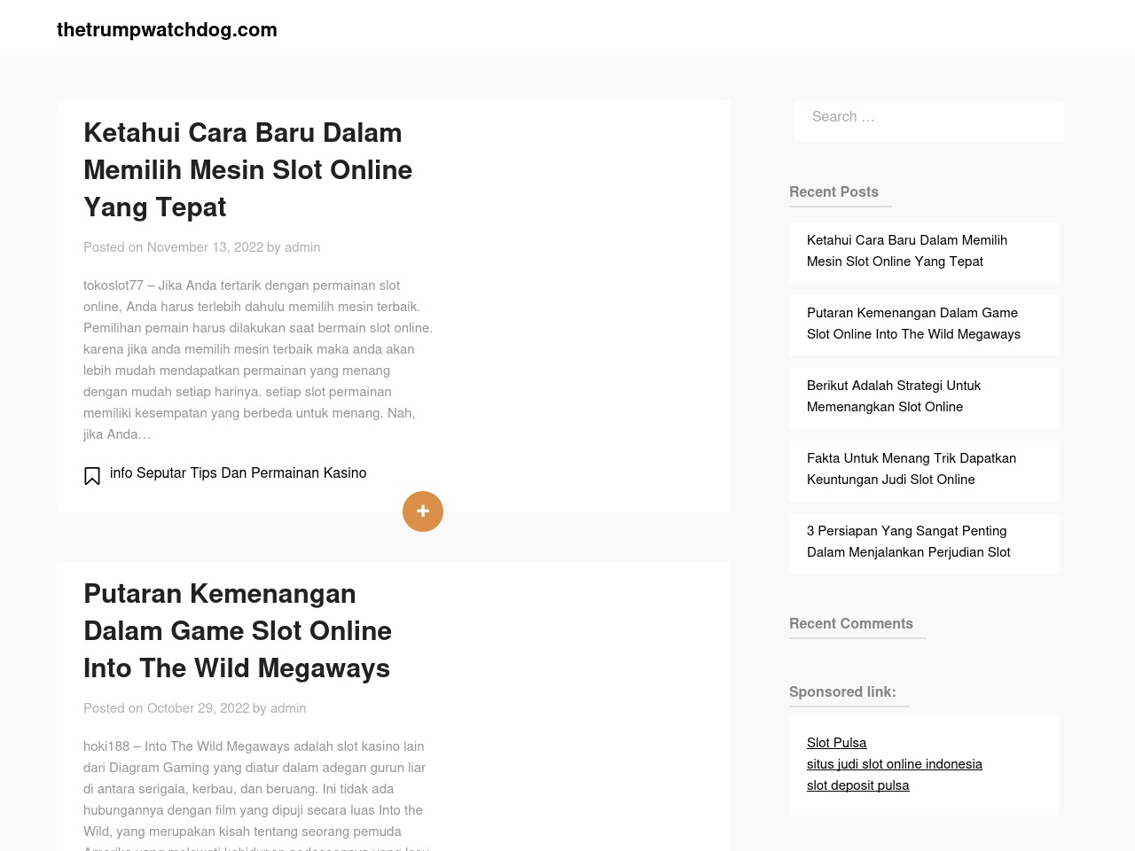Click the Sponsored link: heading

click(x=842, y=691)
